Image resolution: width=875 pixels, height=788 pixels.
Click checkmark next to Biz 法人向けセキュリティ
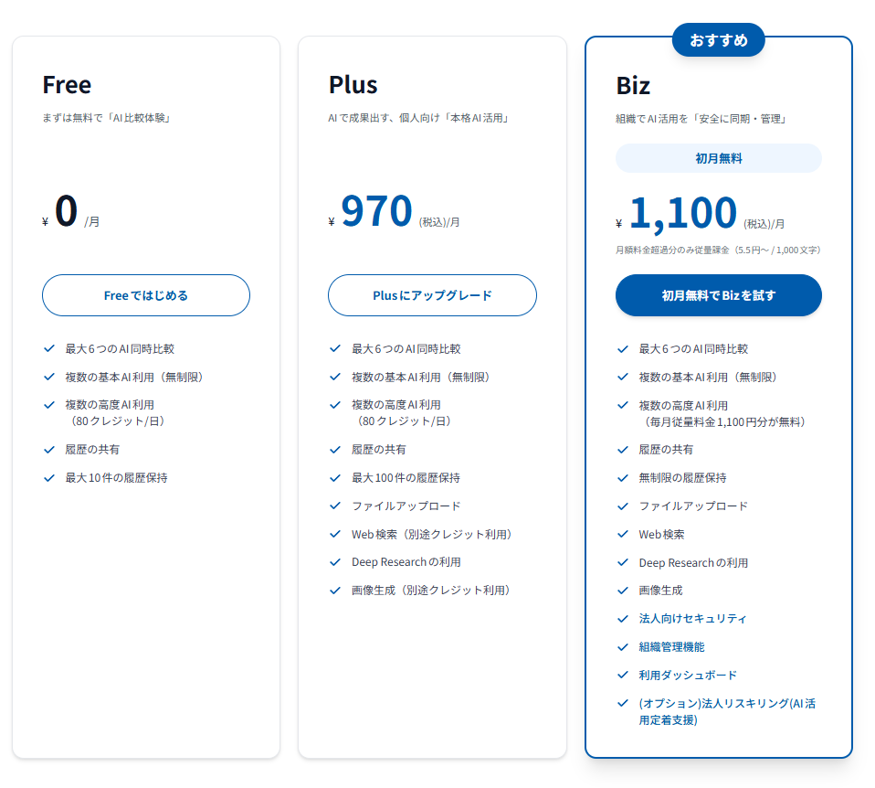pyautogui.click(x=623, y=619)
